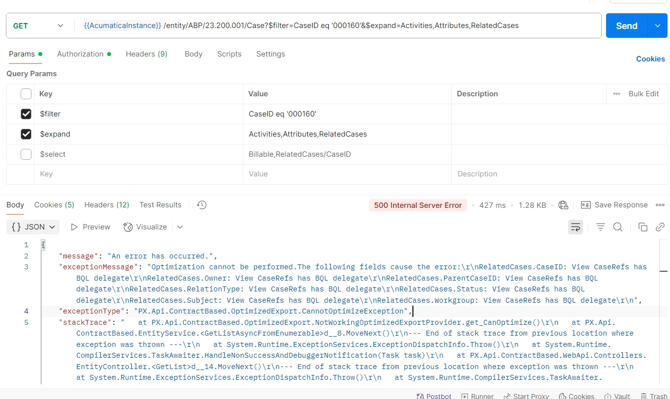Open the Cookies link under Send

650,59
